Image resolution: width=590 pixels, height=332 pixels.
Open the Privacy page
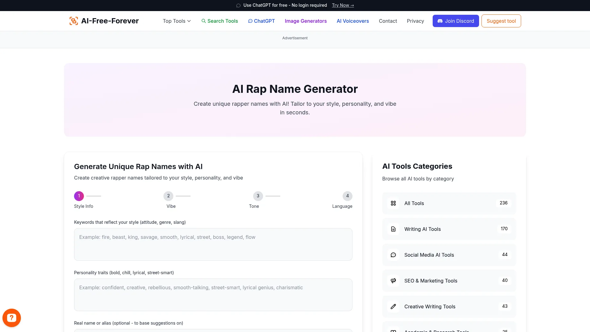pos(415,21)
